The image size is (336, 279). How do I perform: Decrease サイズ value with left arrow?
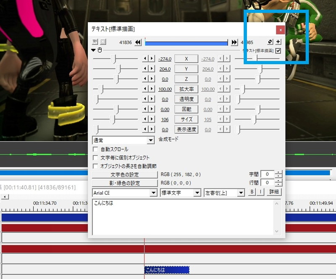pos(145,119)
